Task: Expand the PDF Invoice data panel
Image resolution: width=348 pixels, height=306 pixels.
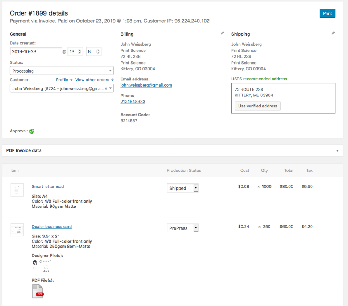Action: (x=337, y=151)
